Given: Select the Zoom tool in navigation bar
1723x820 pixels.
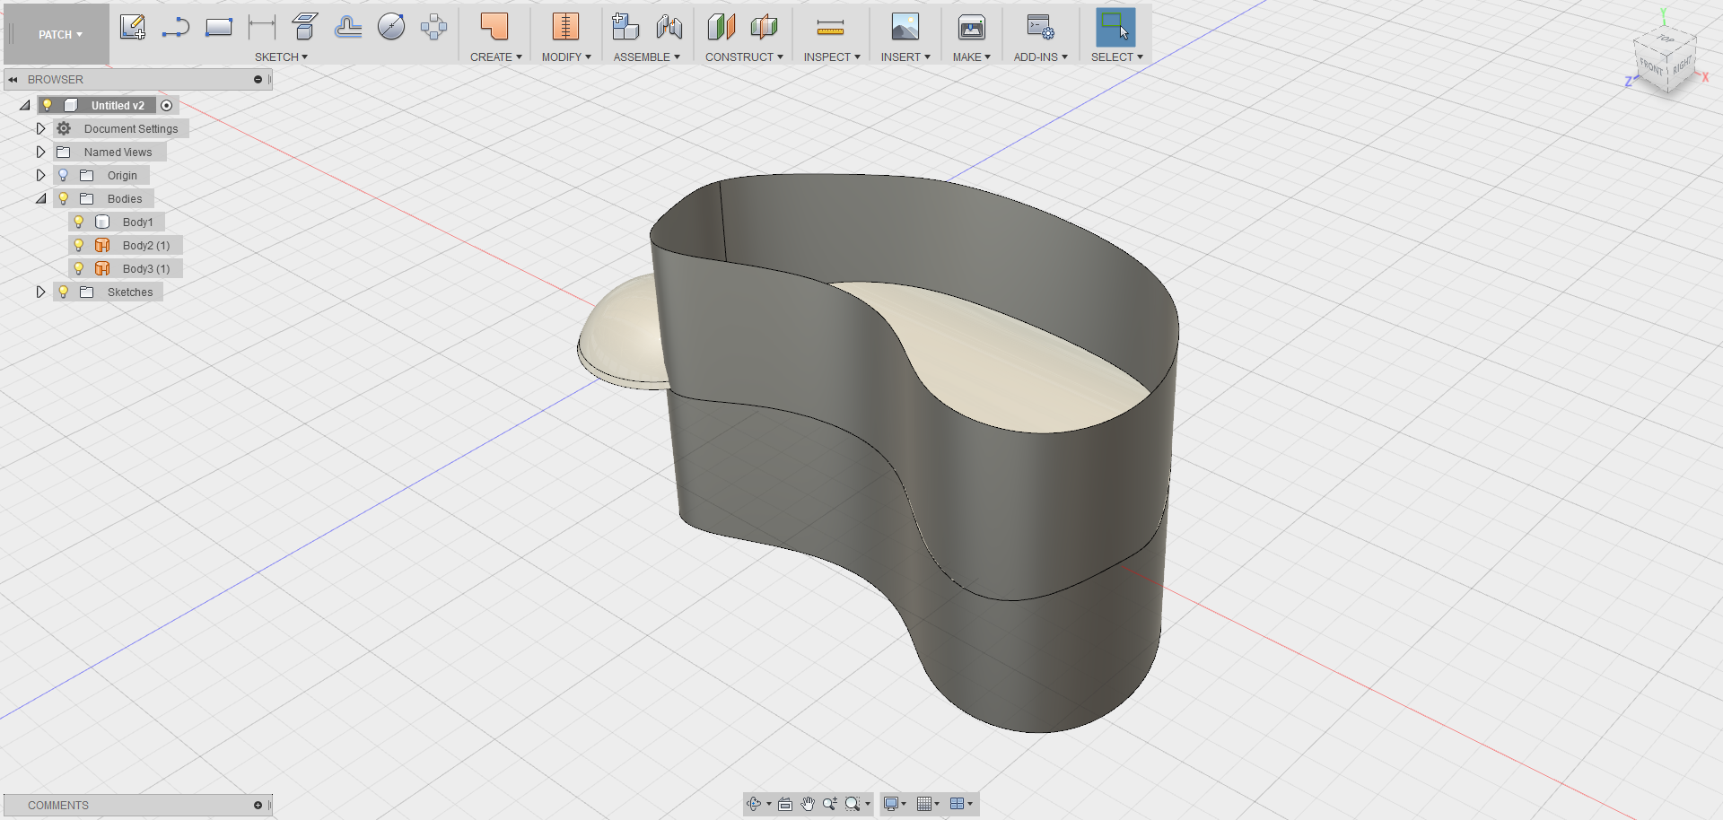Looking at the screenshot, I should pyautogui.click(x=830, y=804).
